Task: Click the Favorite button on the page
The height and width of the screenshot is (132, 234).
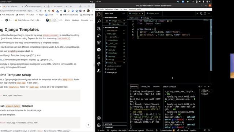Action: pyautogui.click(x=84, y=20)
